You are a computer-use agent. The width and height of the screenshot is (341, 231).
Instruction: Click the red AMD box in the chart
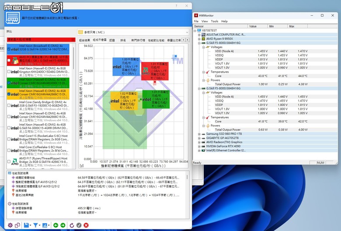tap(155, 71)
